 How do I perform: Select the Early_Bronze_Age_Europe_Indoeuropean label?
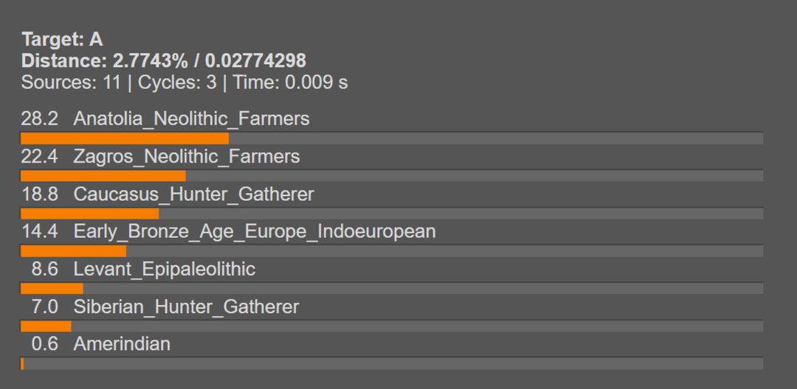[255, 231]
